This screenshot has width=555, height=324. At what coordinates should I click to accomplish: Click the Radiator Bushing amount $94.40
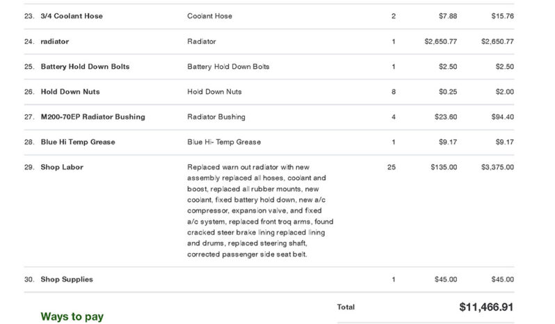point(503,117)
